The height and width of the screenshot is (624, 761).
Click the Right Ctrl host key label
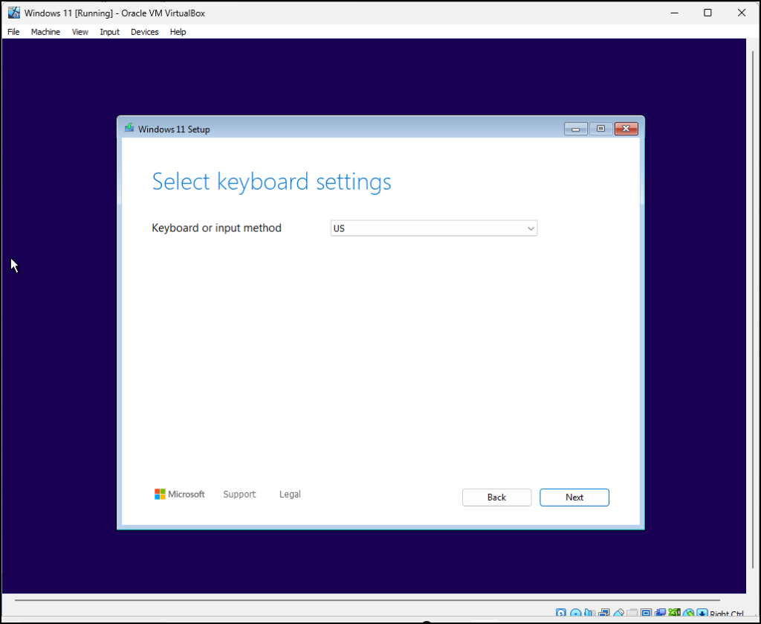click(727, 614)
